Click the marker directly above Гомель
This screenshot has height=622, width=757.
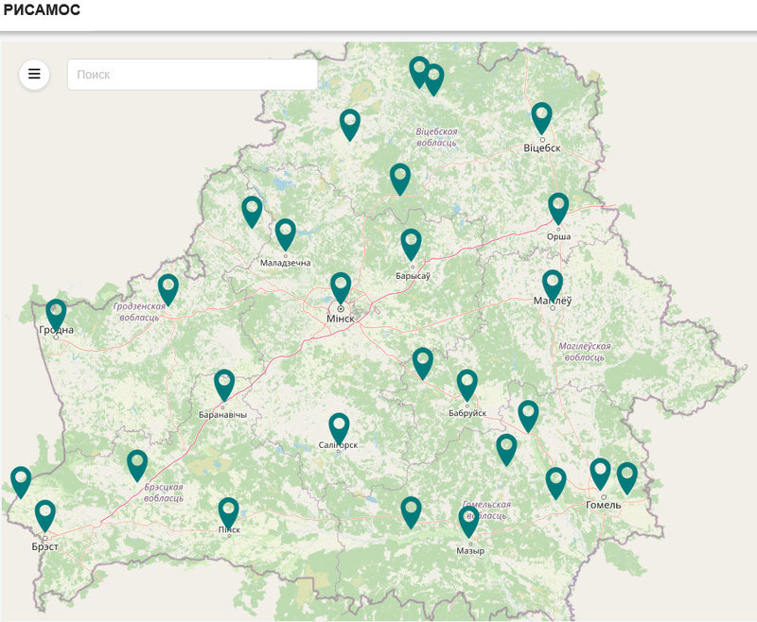pyautogui.click(x=600, y=472)
